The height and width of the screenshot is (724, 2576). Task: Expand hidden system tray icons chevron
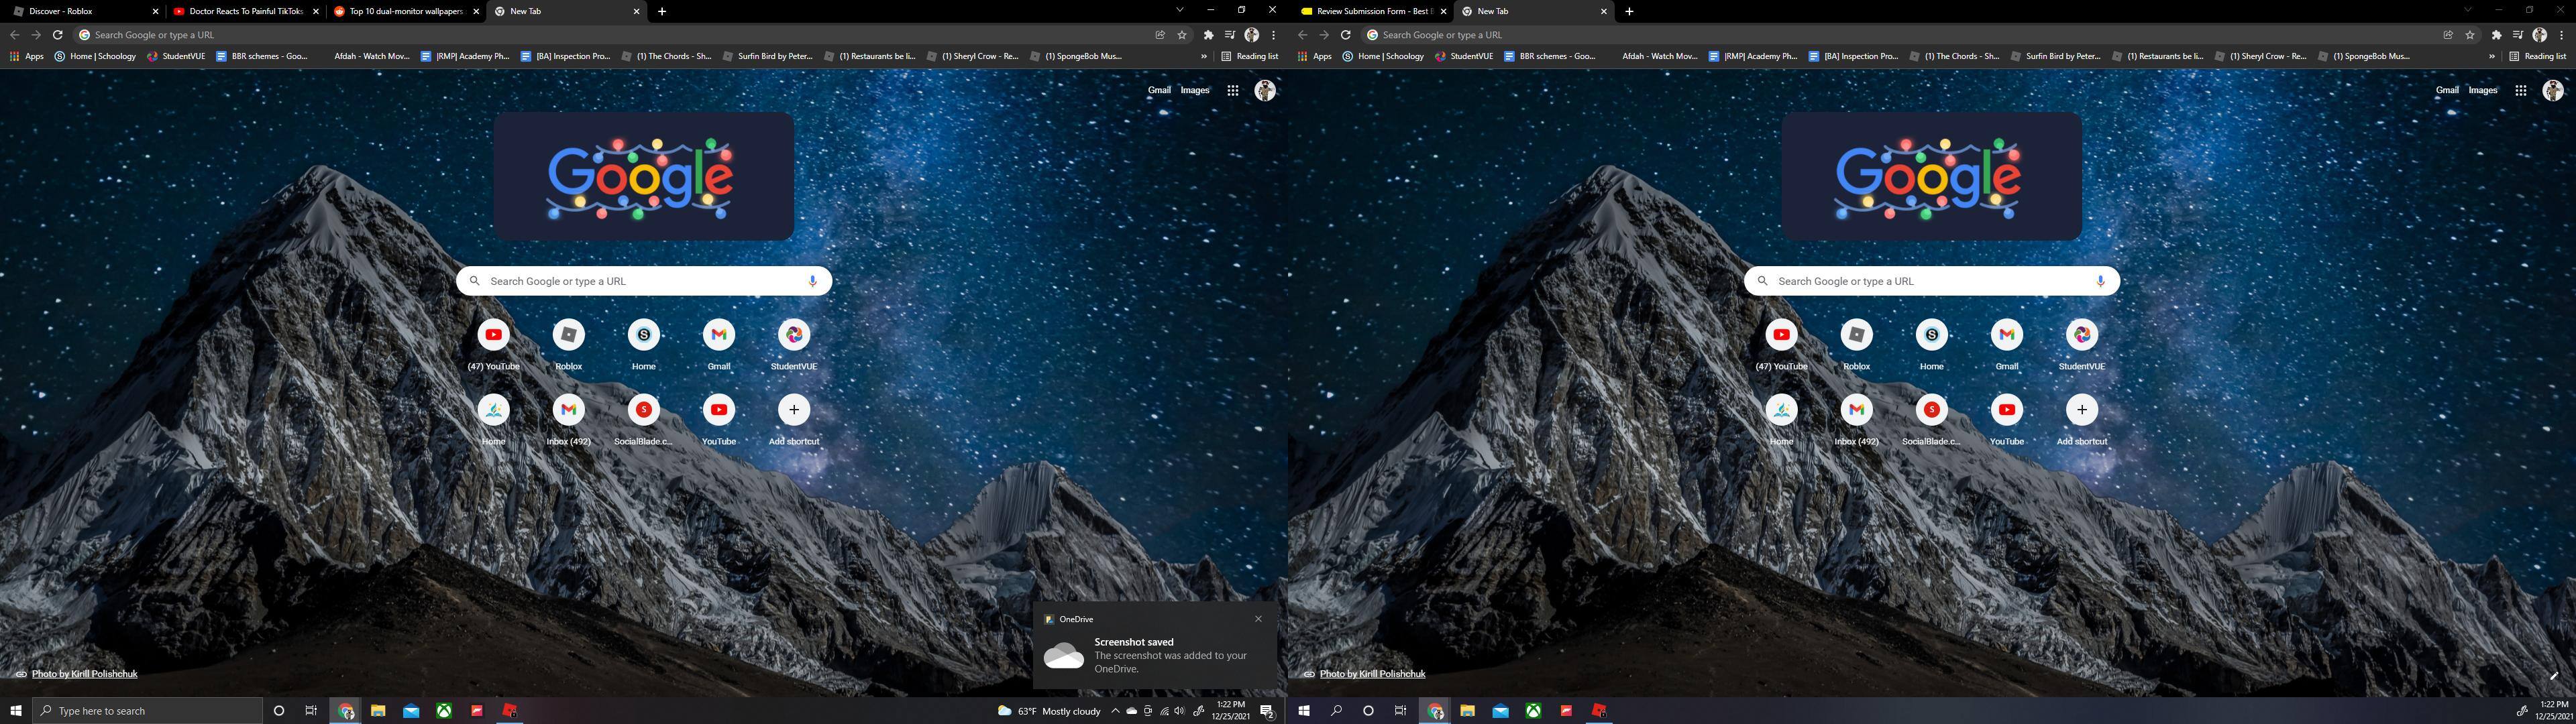pos(1115,711)
